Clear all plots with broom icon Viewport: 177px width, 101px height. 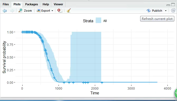tap(69, 11)
